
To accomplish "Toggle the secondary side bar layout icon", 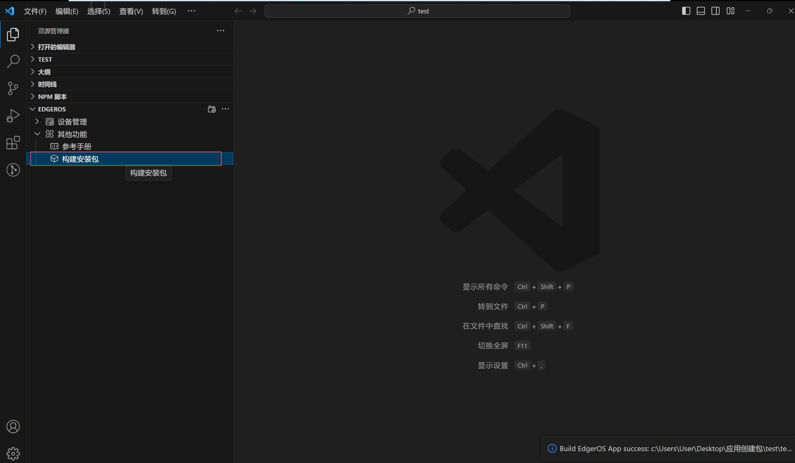I will tap(715, 11).
